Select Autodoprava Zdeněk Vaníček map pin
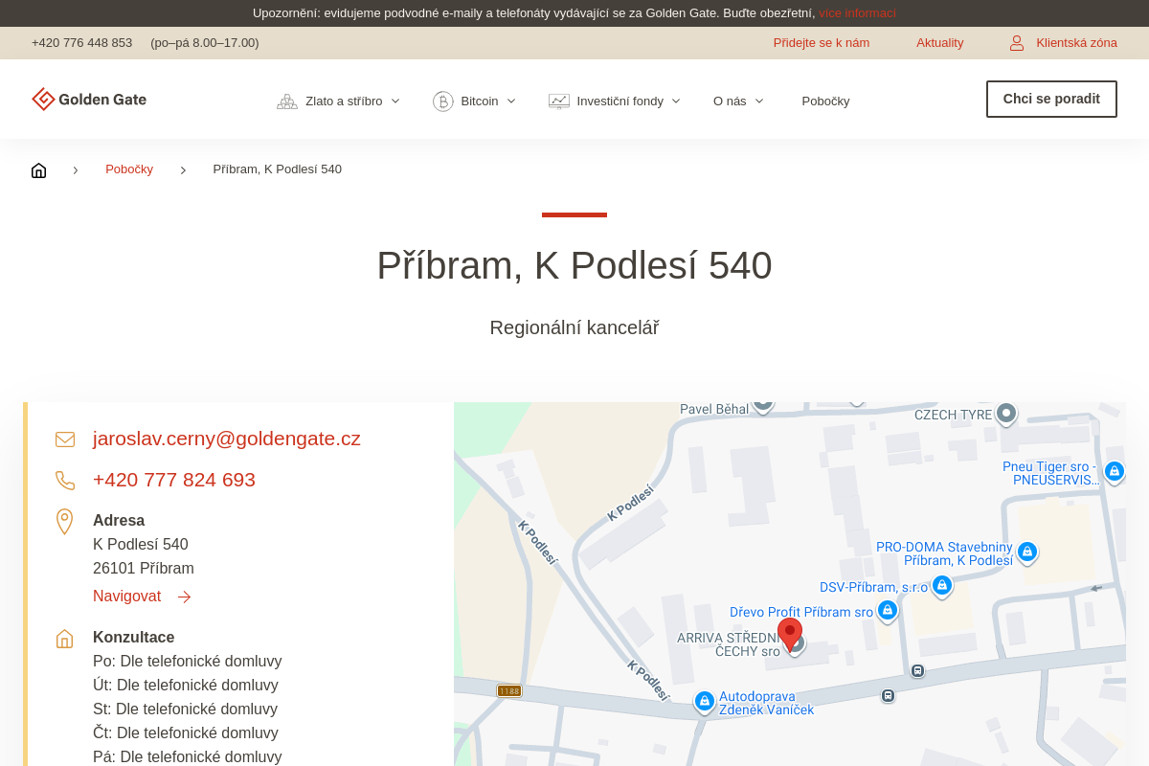 705,702
